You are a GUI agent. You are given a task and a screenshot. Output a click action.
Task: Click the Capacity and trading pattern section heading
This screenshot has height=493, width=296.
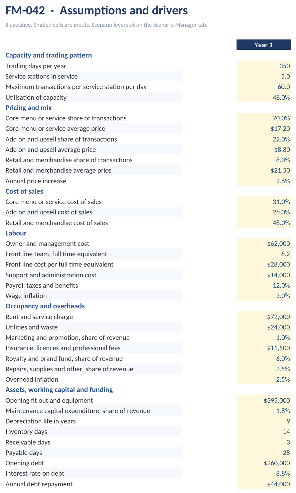point(49,55)
